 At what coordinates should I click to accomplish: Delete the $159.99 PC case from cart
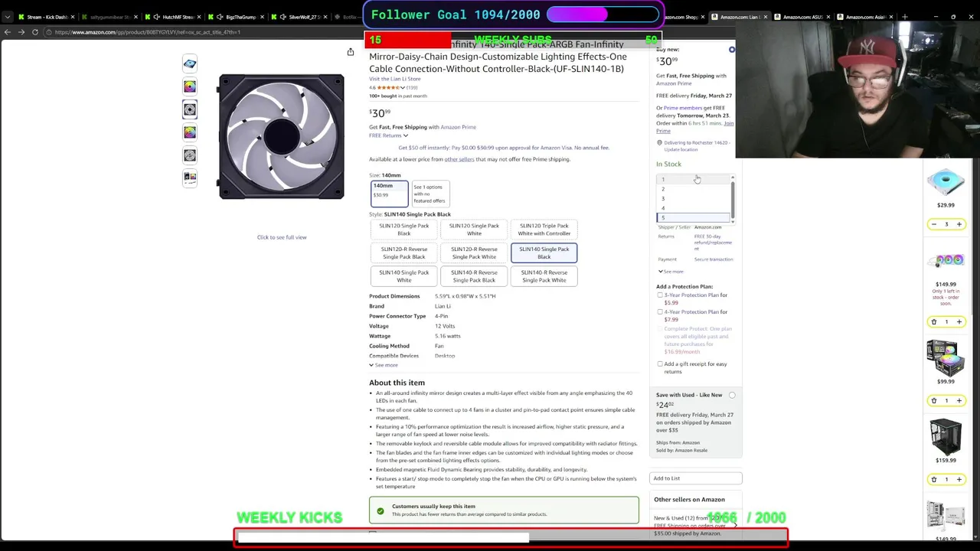click(x=933, y=479)
